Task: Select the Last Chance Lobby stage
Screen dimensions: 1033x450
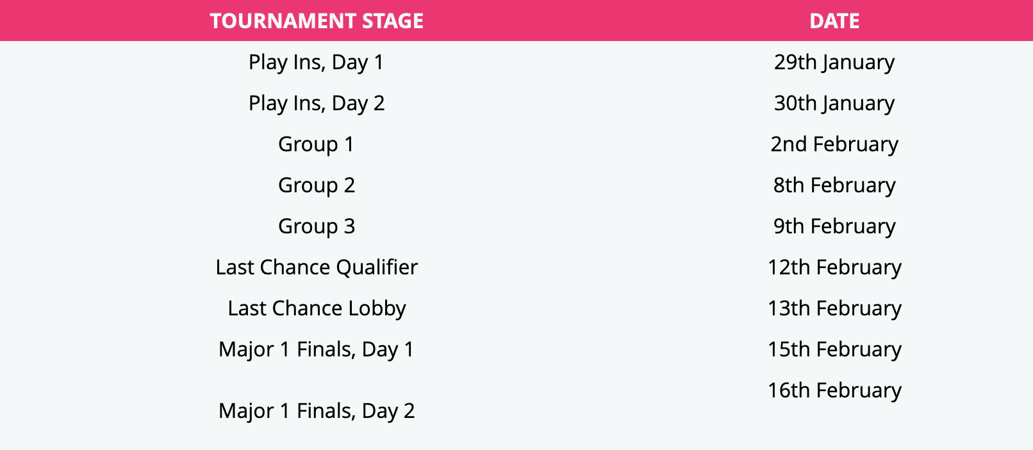Action: click(x=317, y=308)
